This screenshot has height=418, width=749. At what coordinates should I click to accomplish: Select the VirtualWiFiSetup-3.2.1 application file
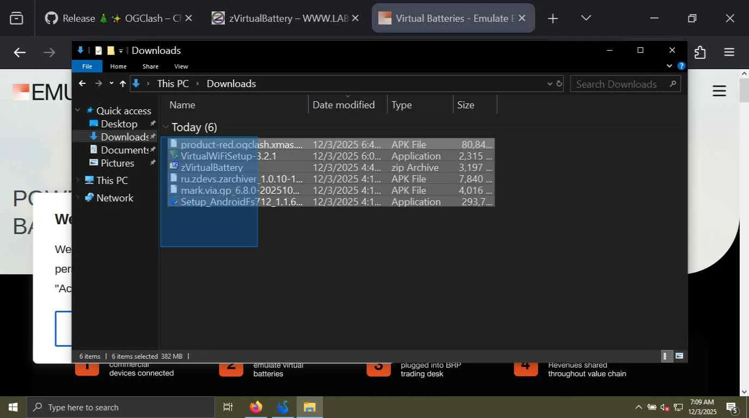click(x=331, y=156)
